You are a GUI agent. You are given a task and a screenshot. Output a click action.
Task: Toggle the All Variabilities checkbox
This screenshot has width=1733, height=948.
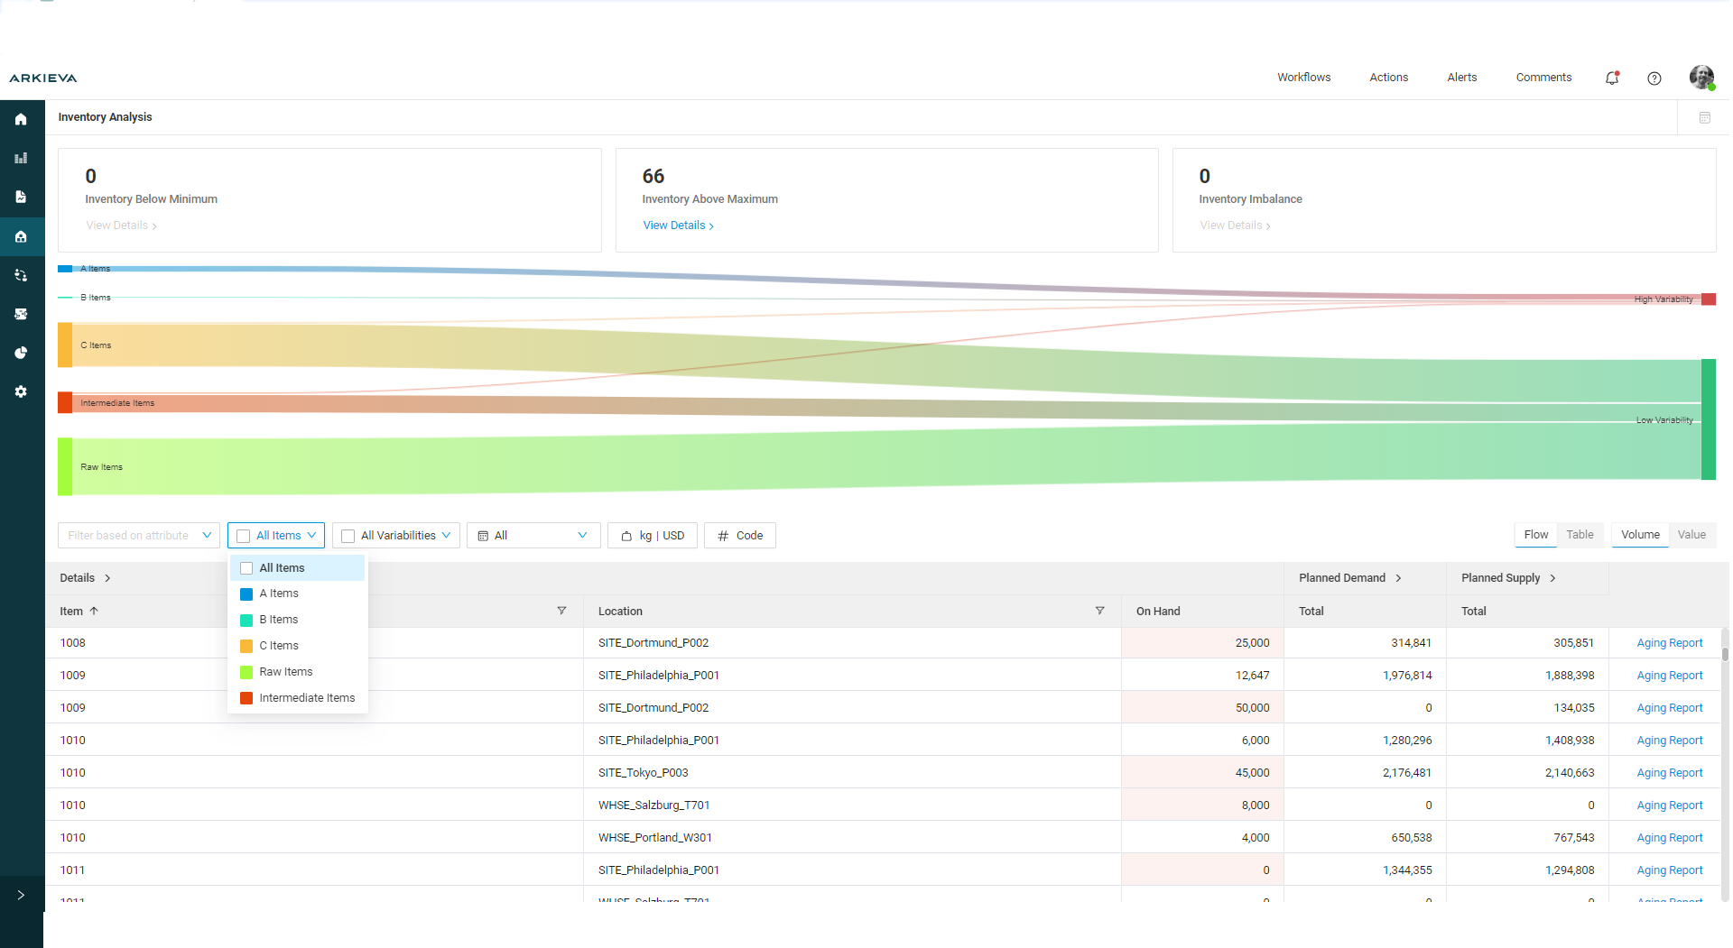(x=348, y=536)
